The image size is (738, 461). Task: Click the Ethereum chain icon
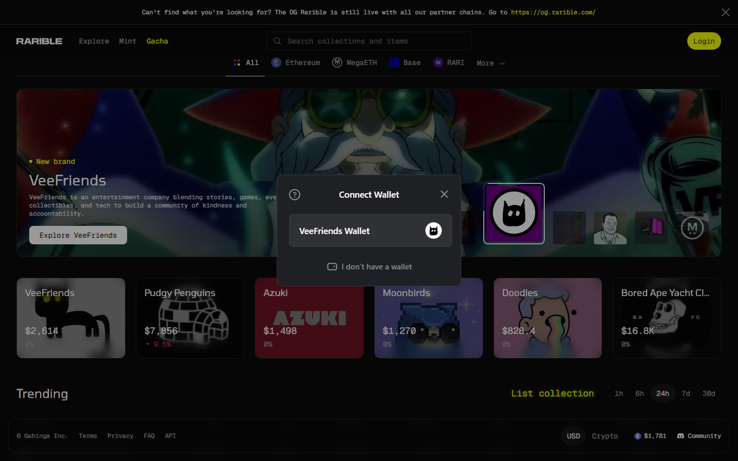276,62
